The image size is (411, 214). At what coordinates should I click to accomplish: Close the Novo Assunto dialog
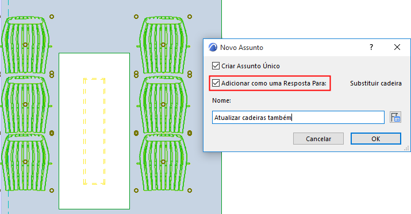tap(397, 48)
